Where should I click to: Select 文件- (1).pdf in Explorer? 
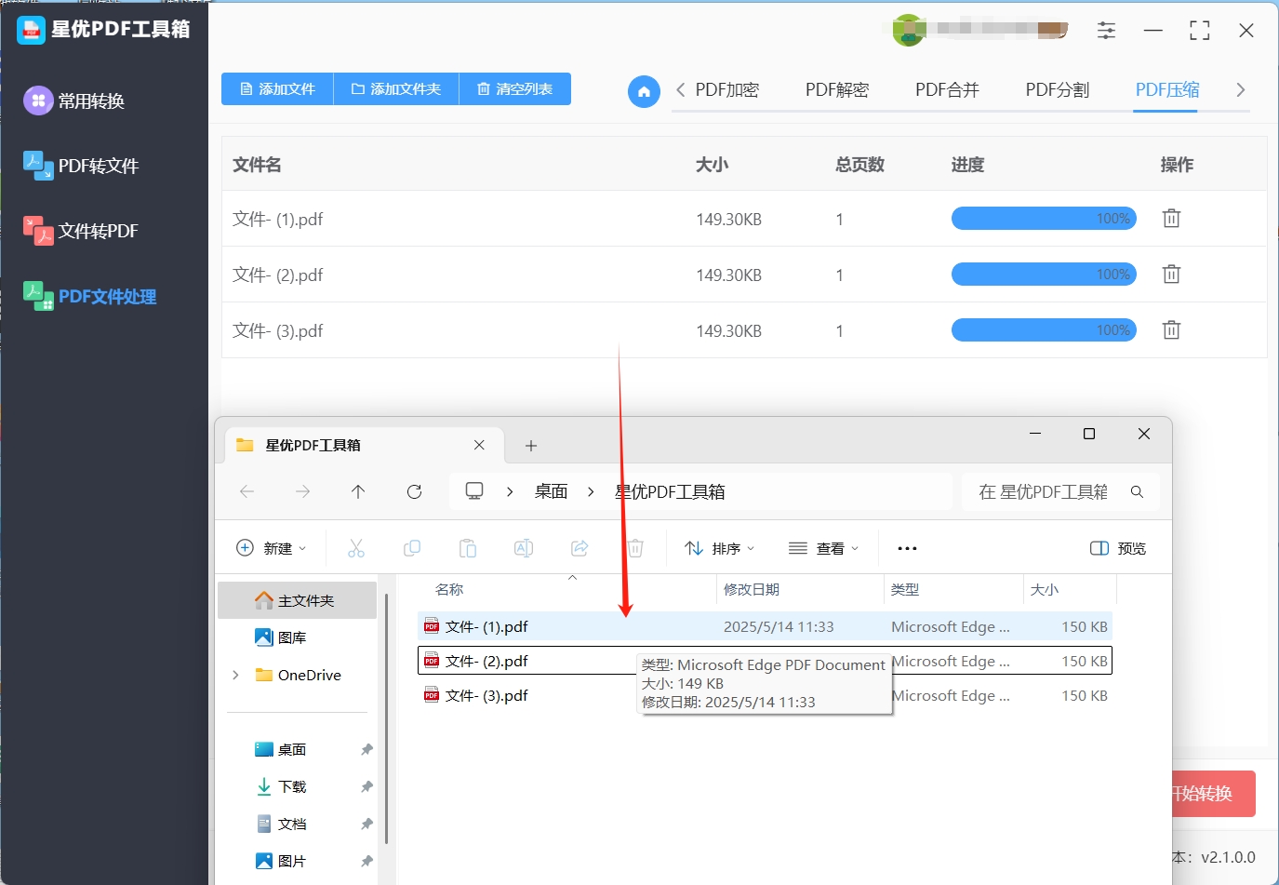coord(765,626)
